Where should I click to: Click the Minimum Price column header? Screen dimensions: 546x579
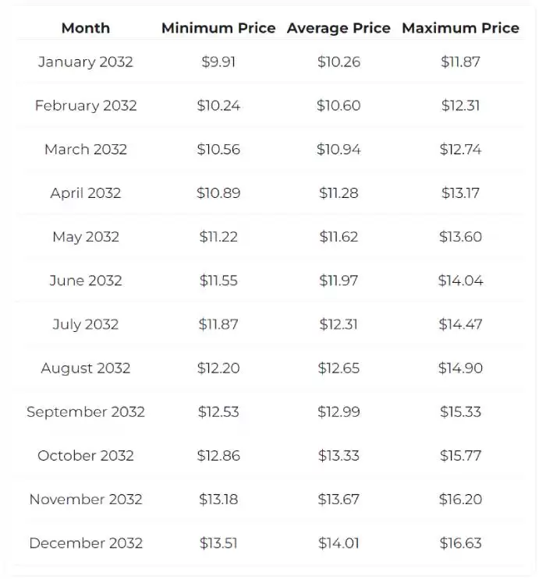[x=218, y=28]
